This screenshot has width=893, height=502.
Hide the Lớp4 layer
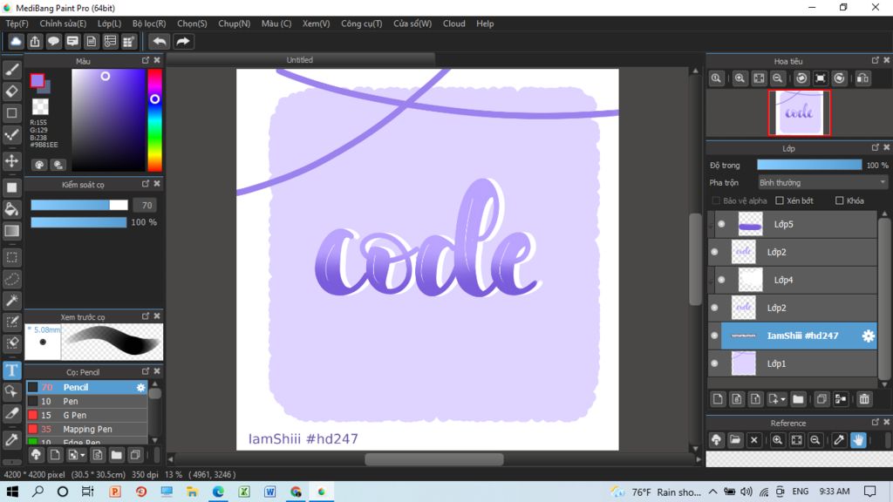pyautogui.click(x=721, y=280)
